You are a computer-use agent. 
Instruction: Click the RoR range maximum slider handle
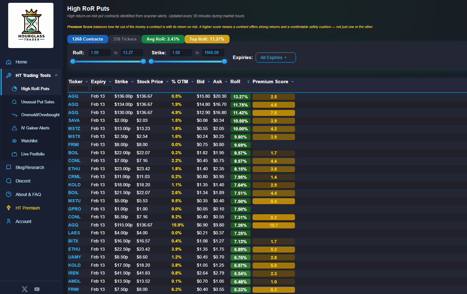point(143,62)
